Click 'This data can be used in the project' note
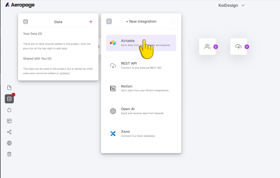Screen dimensions: 280x178 tap(58, 71)
